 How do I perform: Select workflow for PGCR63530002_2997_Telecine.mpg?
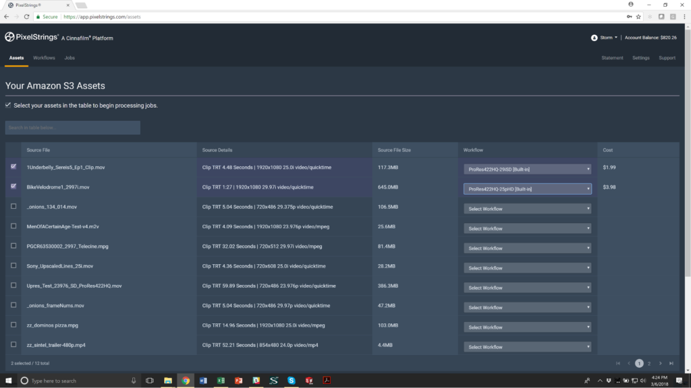point(528,248)
